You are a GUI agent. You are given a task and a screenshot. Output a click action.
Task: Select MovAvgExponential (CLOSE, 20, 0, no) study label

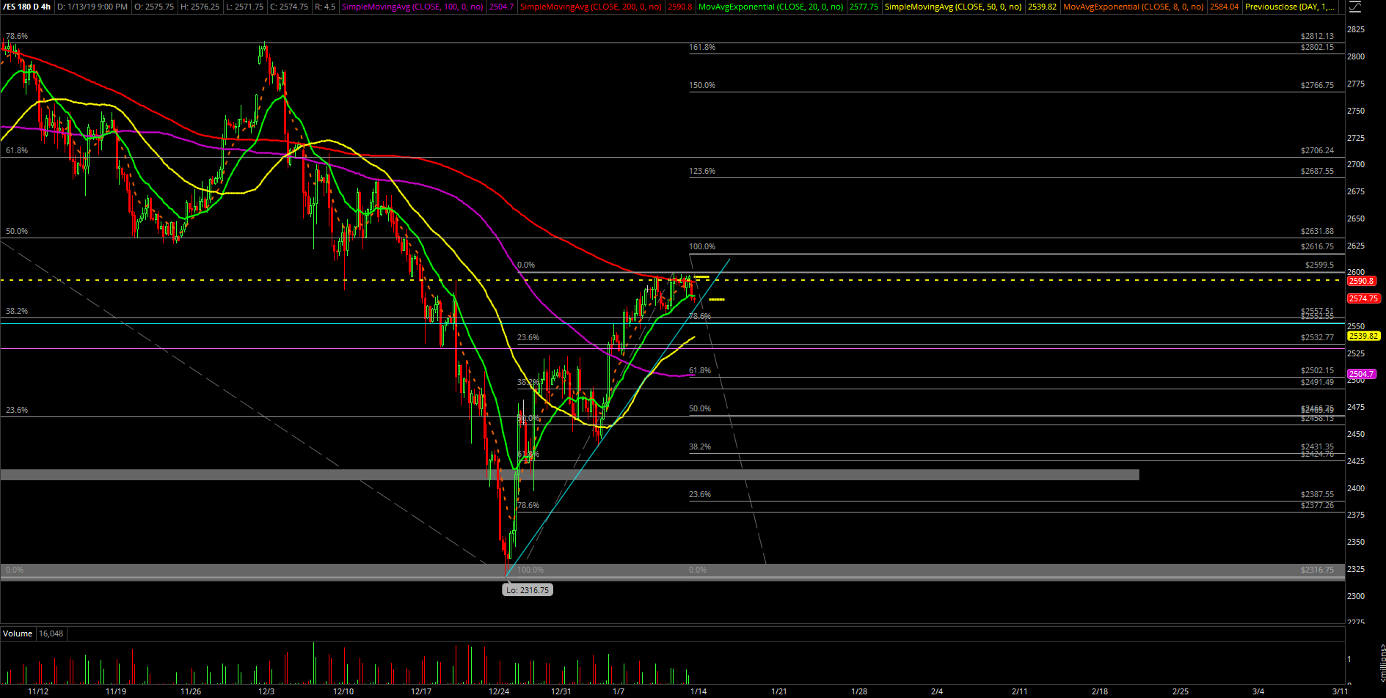pyautogui.click(x=771, y=7)
